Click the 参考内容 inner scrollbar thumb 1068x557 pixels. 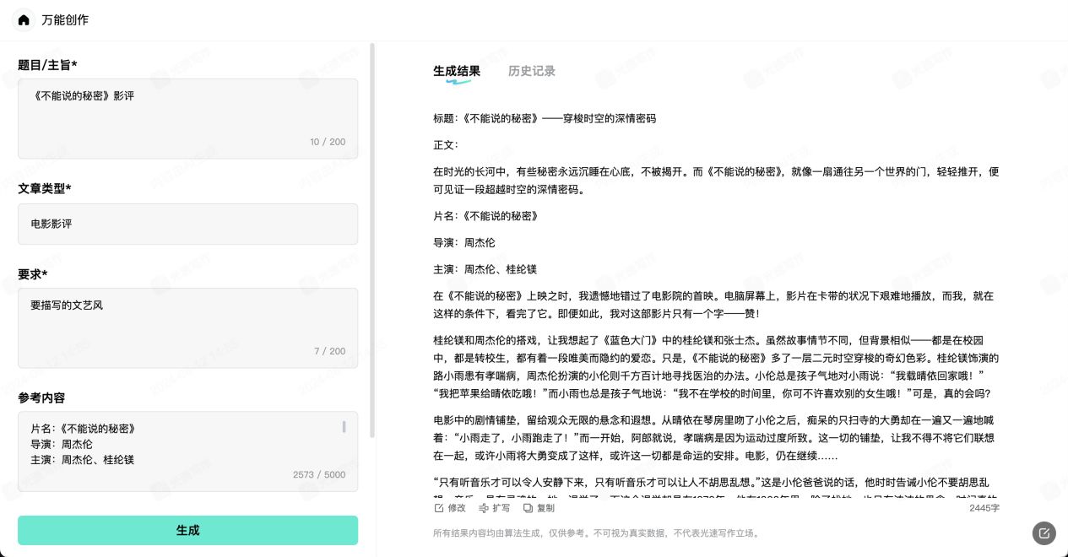coord(344,427)
